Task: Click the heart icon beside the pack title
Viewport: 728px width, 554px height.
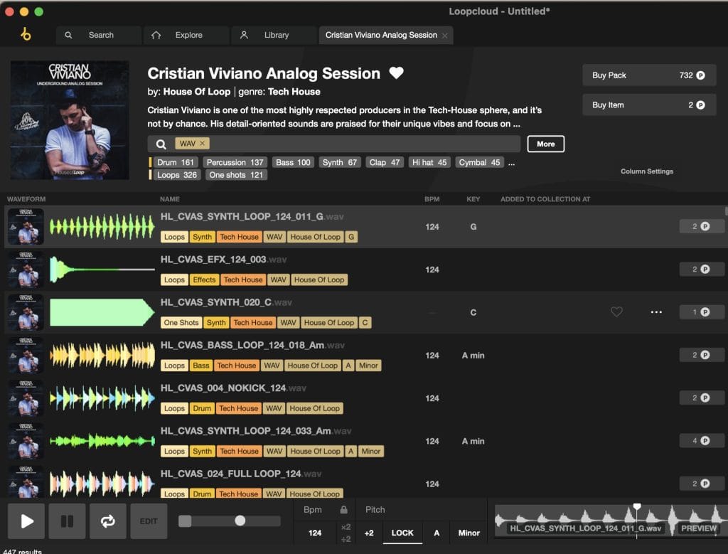Action: 396,73
